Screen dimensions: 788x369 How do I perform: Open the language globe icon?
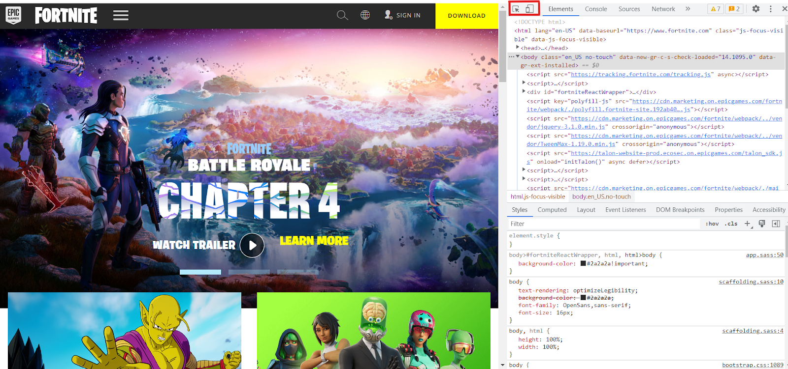coord(365,15)
